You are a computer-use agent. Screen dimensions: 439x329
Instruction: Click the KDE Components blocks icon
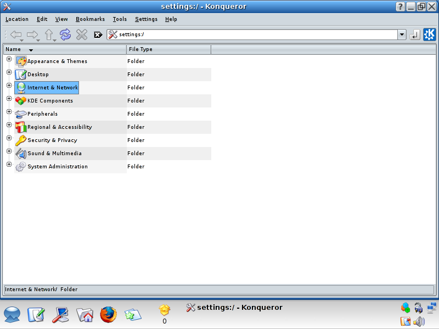[21, 101]
